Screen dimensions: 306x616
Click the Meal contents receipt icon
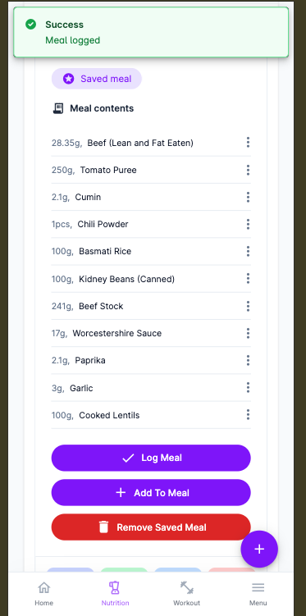coord(58,108)
